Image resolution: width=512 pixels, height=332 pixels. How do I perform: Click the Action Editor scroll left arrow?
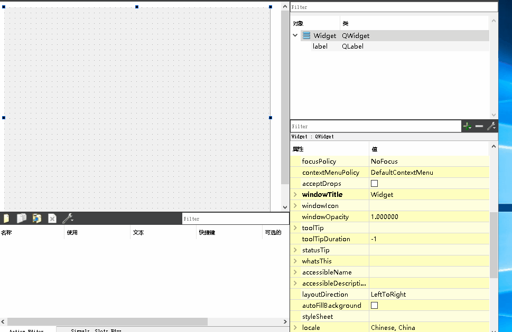coord(3,321)
